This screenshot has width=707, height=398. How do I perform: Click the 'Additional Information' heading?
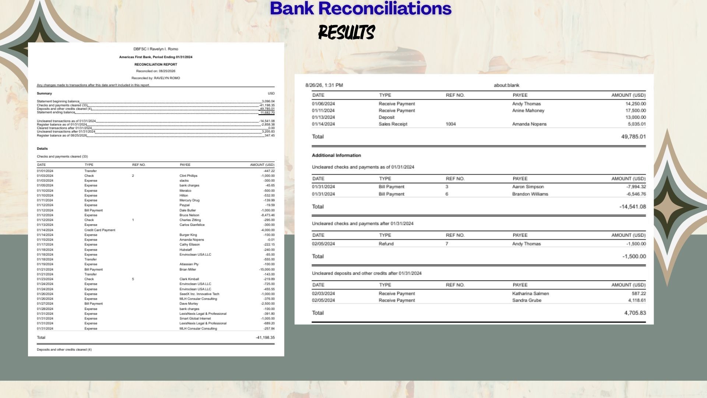coord(336,156)
